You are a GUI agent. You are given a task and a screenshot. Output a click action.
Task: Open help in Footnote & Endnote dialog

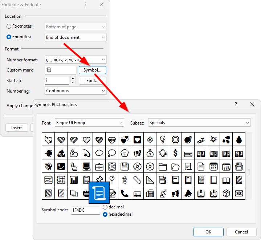click(x=85, y=4)
